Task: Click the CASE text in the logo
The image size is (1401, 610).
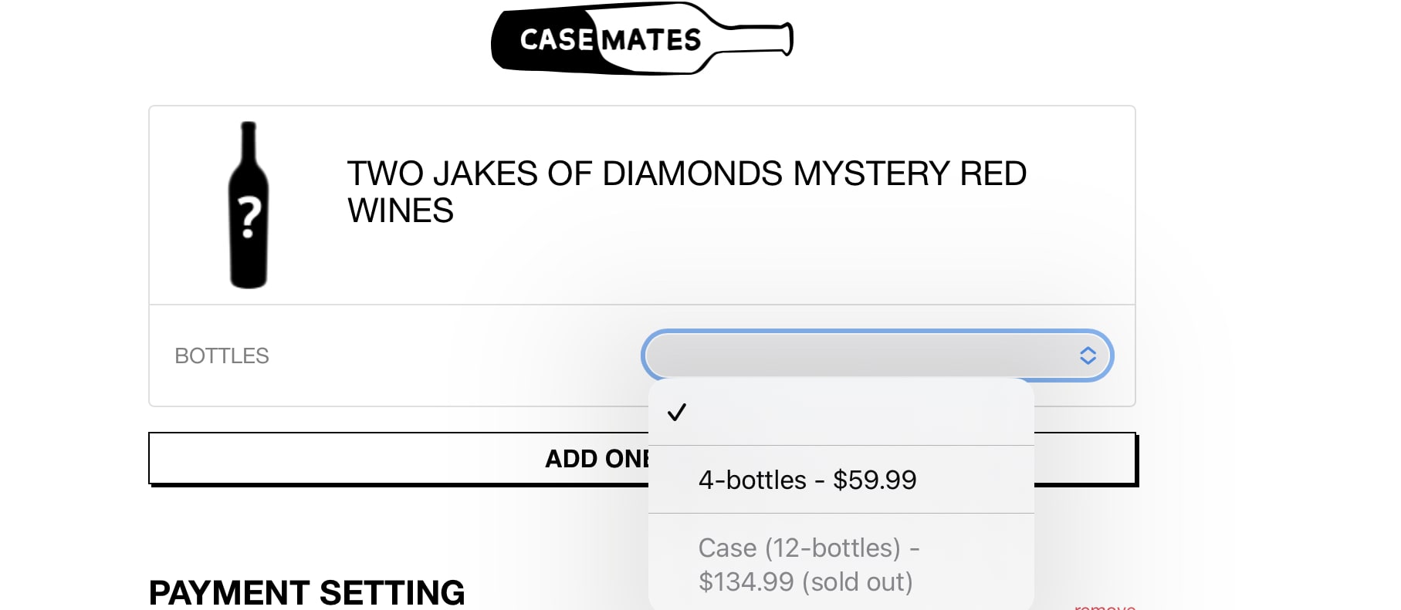Action: [556, 39]
